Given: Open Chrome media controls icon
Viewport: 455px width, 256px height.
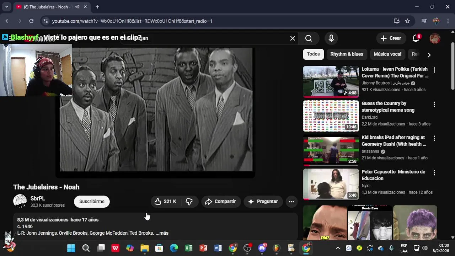Looking at the screenshot, I should tap(424, 21).
